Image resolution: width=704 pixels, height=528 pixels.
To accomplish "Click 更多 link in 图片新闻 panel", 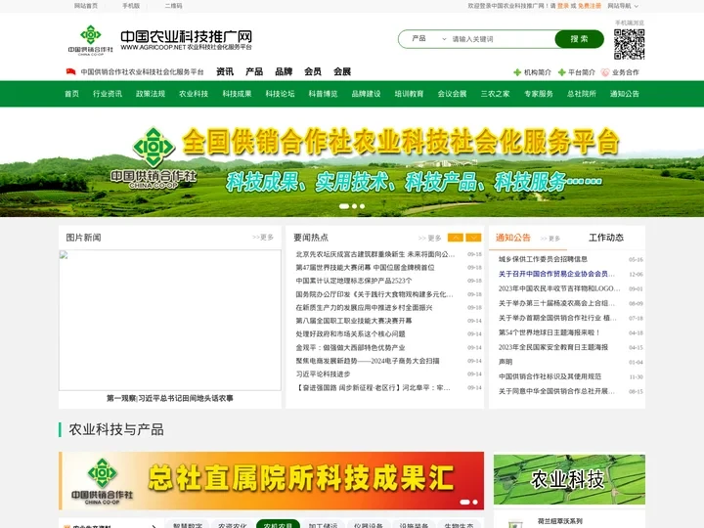I will click(x=263, y=237).
